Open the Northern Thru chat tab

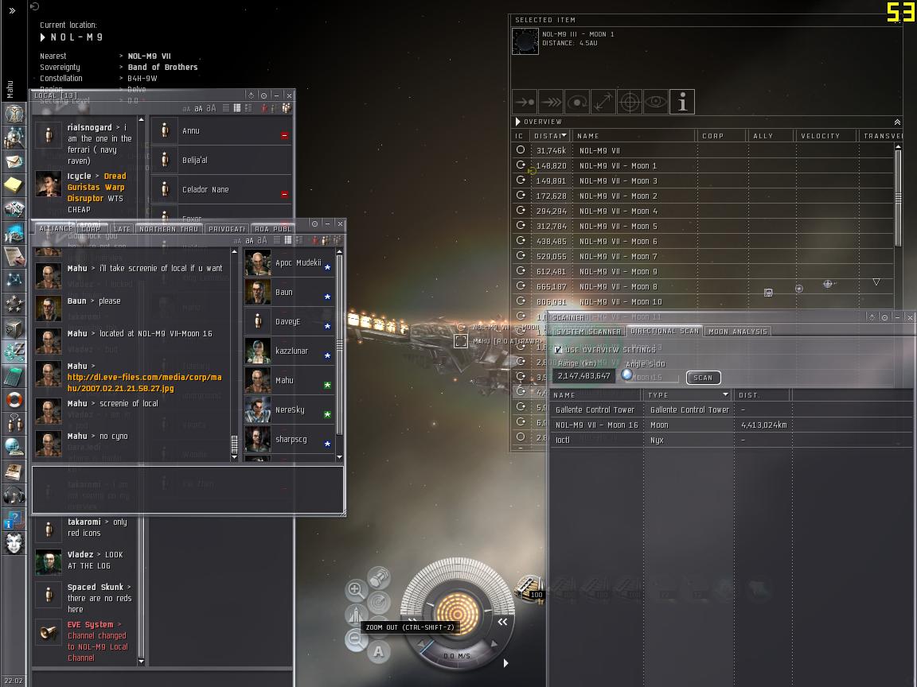(x=169, y=229)
